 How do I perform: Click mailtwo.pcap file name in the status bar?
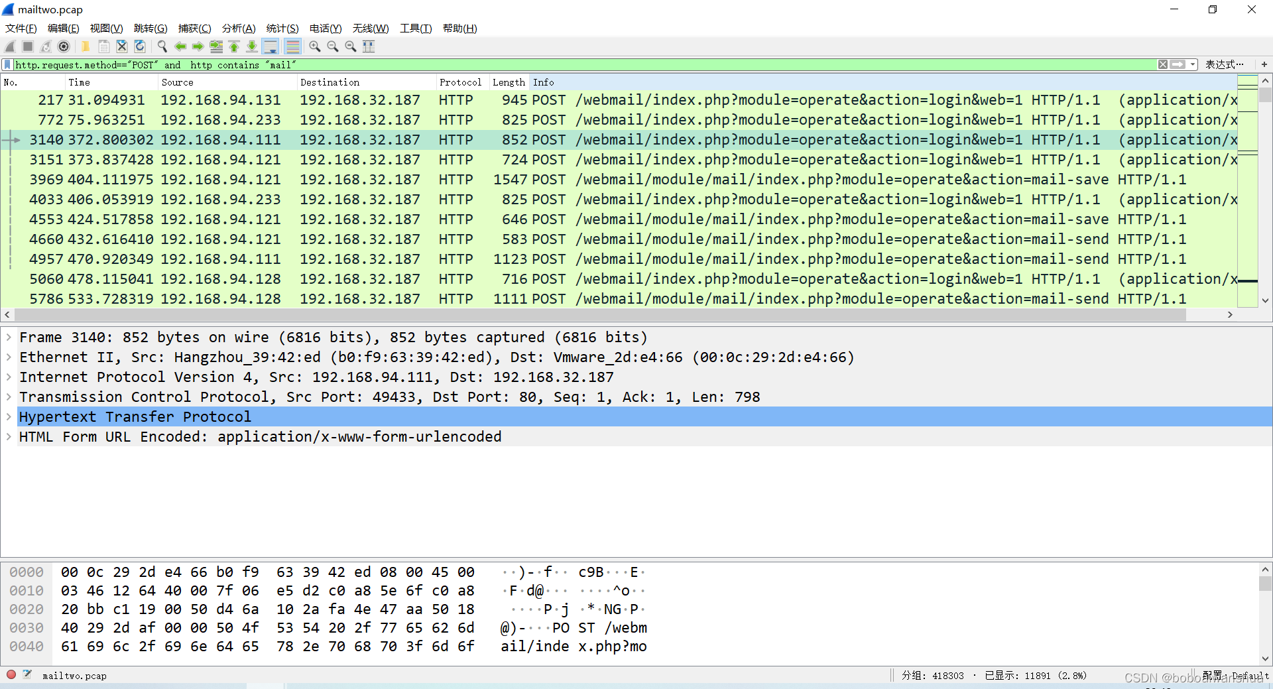[x=74, y=676]
